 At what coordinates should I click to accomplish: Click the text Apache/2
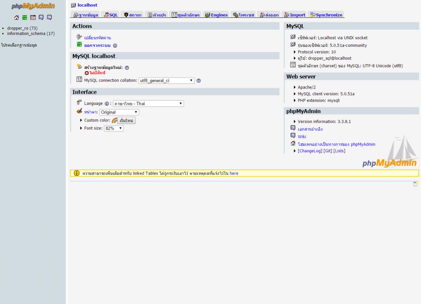(x=307, y=87)
